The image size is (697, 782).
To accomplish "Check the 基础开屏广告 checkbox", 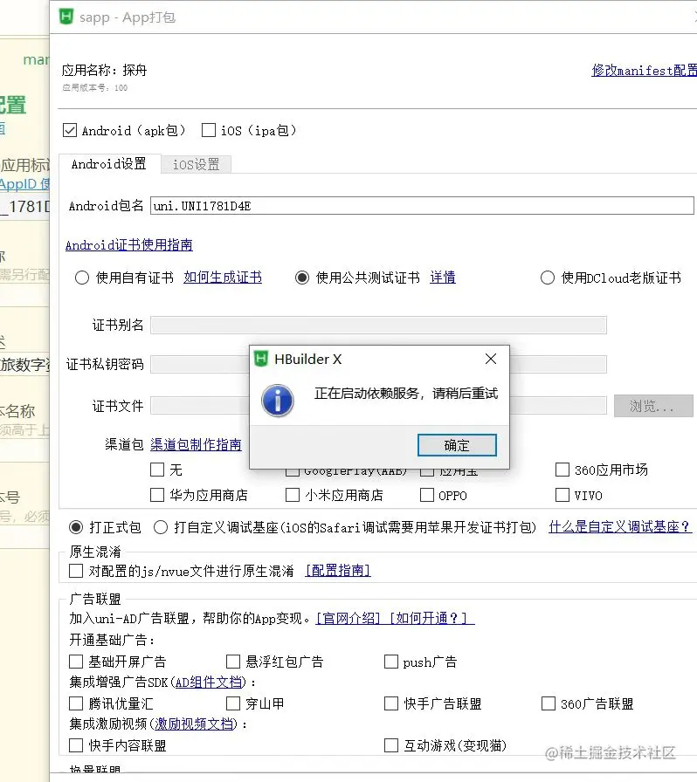I will click(76, 662).
